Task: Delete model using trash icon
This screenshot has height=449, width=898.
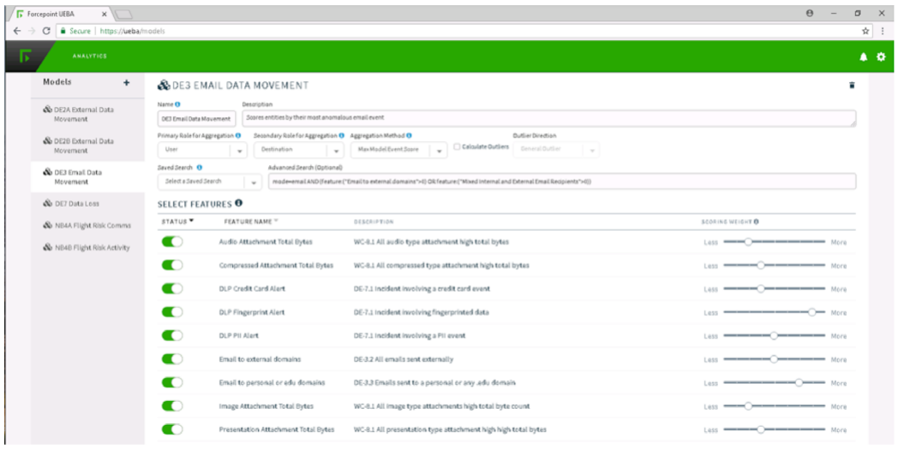Action: 852,86
